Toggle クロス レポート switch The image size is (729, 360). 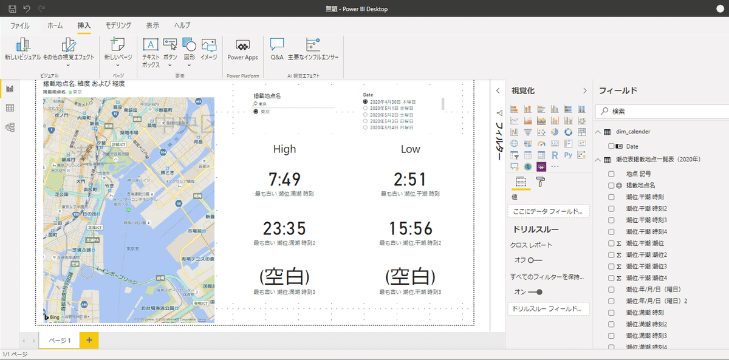[535, 260]
